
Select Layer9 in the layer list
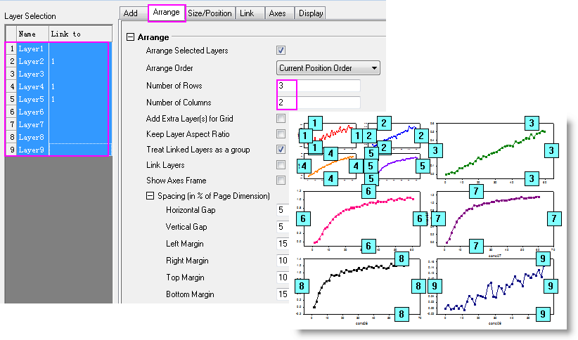(x=32, y=150)
